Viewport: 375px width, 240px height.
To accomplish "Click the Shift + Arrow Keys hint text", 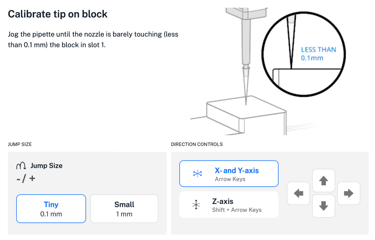I will tap(236, 210).
